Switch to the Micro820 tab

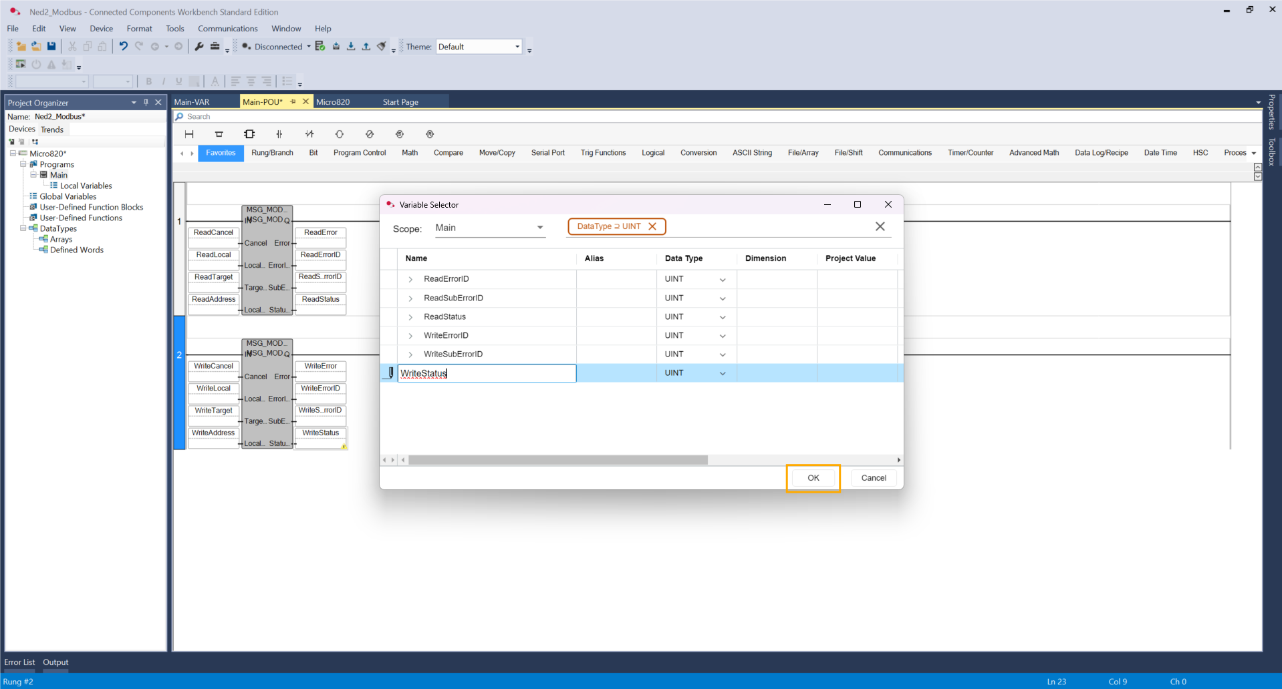coord(333,102)
